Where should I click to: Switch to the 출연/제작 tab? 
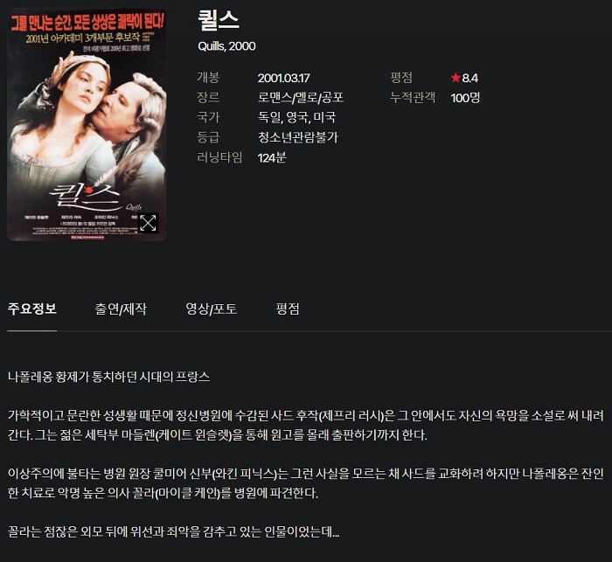point(121,309)
